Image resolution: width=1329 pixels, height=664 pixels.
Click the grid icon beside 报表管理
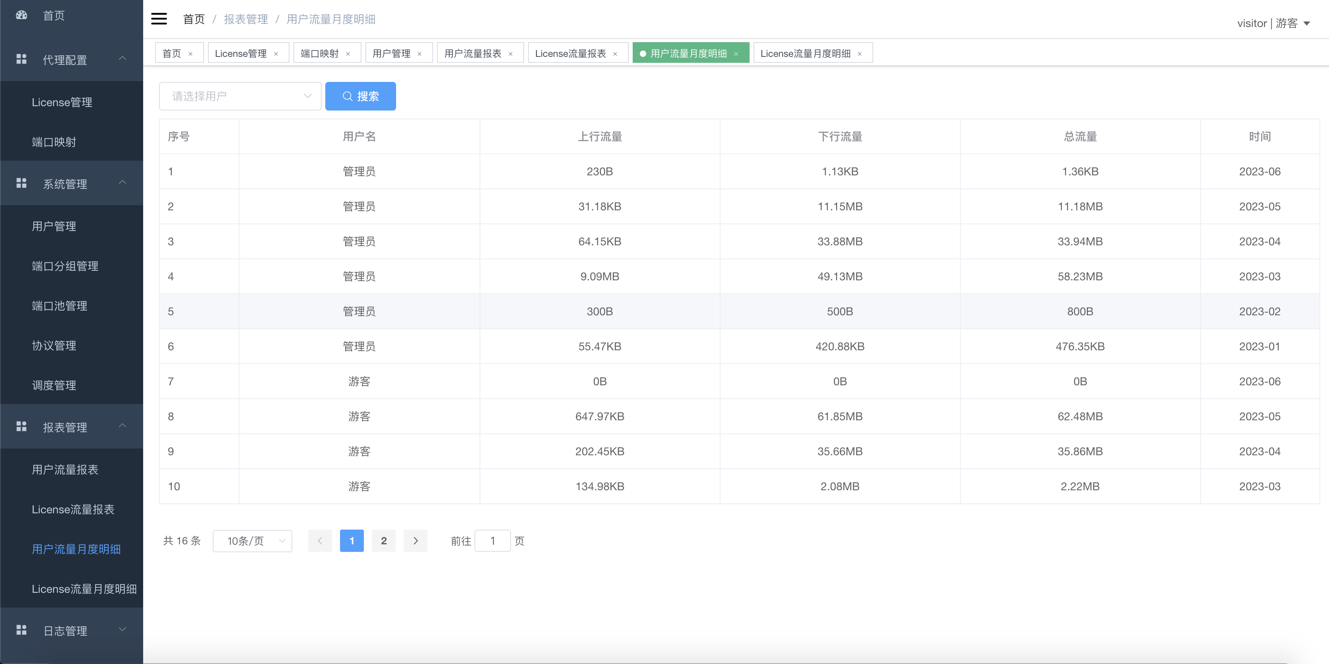click(x=21, y=427)
